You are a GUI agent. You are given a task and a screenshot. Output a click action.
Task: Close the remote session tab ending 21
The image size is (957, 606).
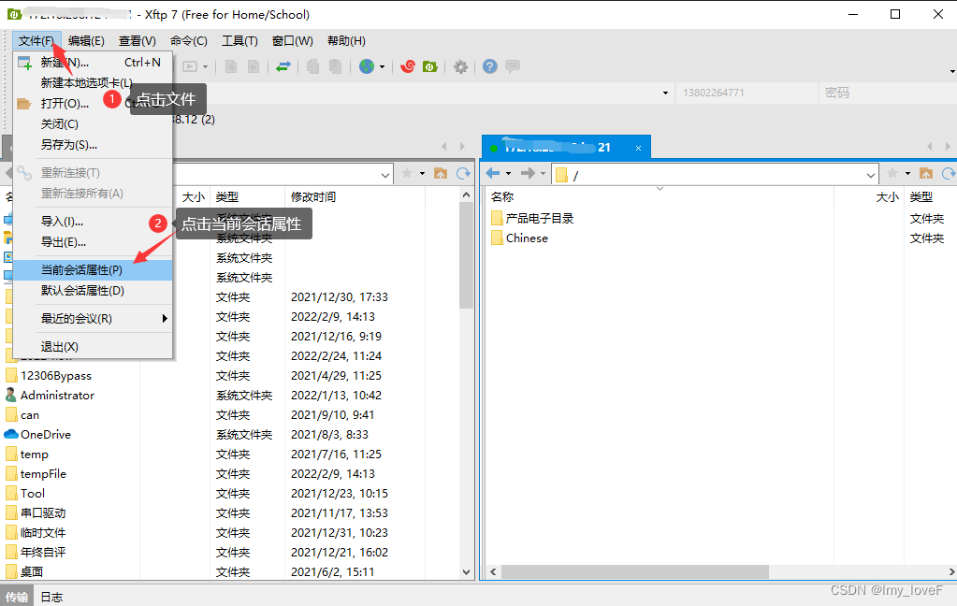(638, 148)
